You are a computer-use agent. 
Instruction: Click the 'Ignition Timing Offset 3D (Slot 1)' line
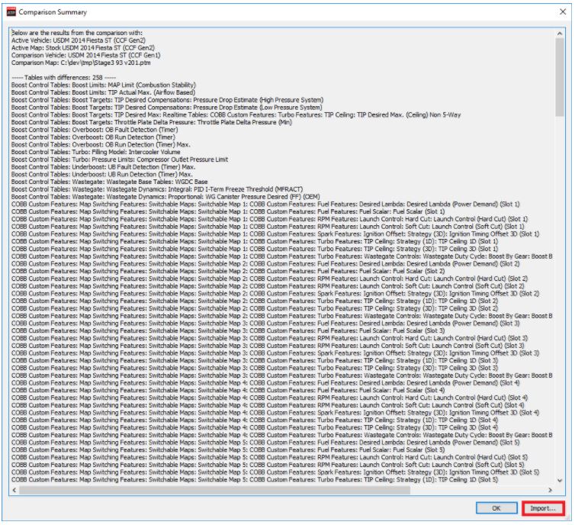pyautogui.click(x=275, y=234)
